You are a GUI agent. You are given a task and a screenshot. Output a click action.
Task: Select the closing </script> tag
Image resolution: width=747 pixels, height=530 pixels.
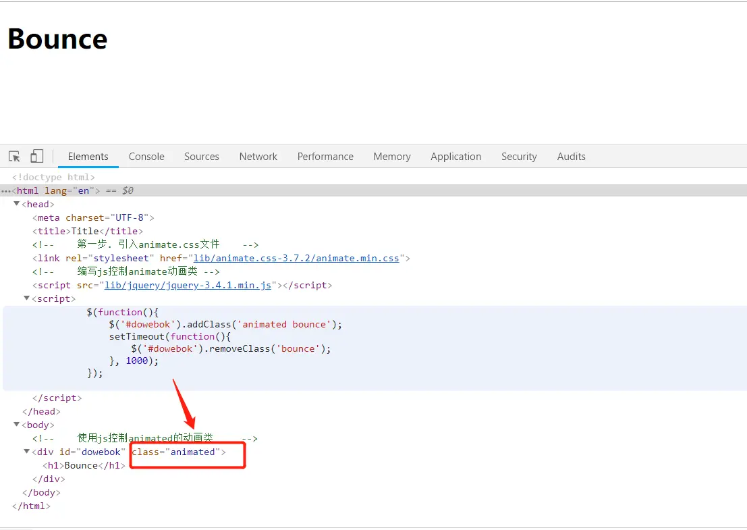(57, 398)
